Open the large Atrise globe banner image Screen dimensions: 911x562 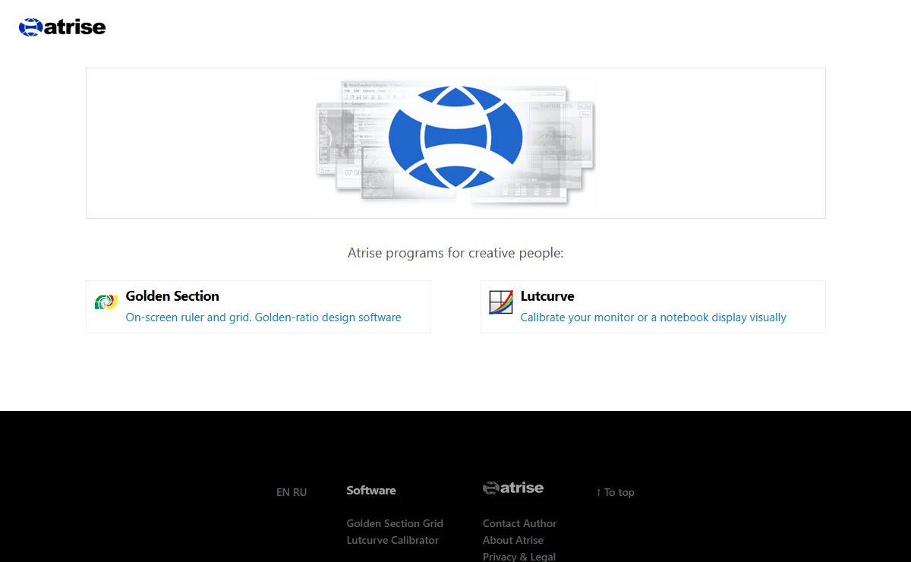click(x=455, y=143)
